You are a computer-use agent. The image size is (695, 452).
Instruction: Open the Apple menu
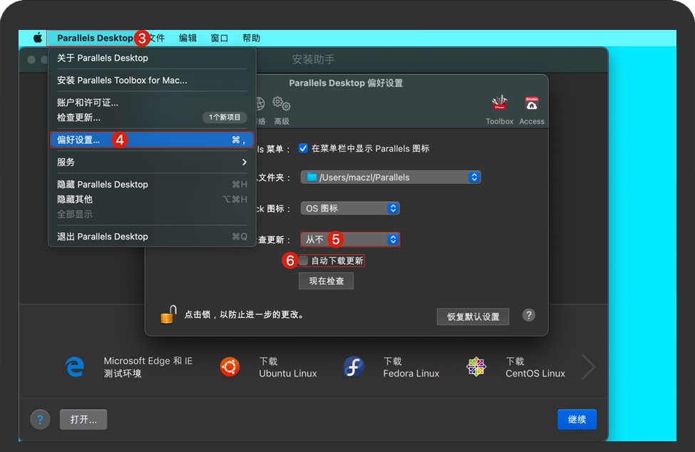(x=38, y=38)
